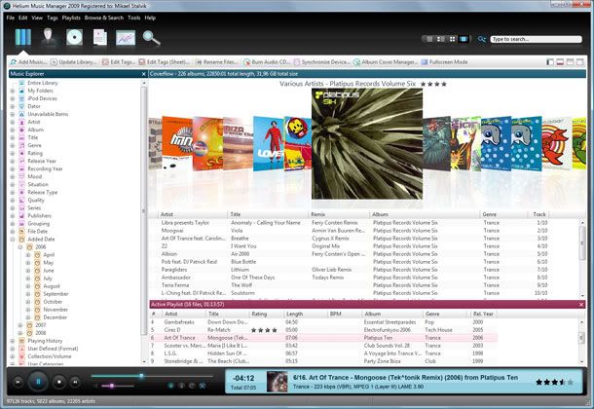Select Release Type in Music Explorer
This screenshot has width=594, height=409.
pos(43,193)
